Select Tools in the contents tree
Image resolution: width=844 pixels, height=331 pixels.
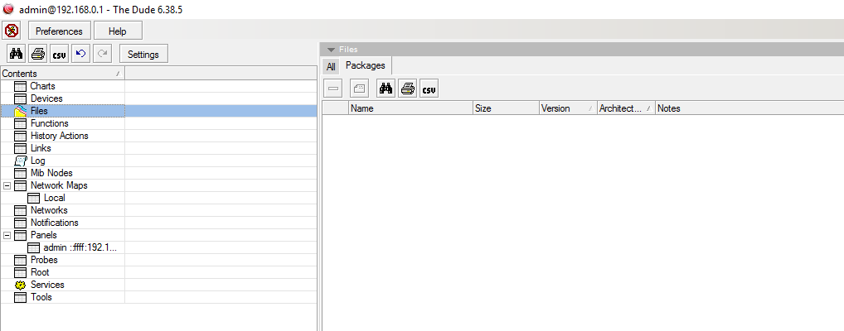[x=41, y=296]
